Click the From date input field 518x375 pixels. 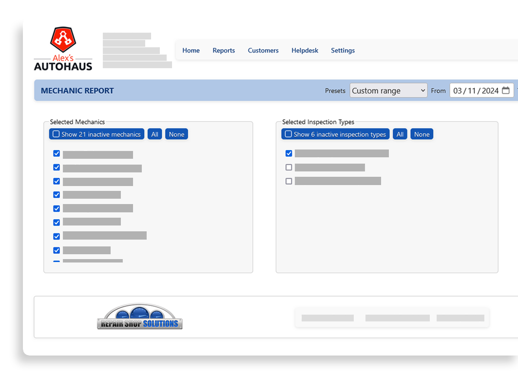pyautogui.click(x=475, y=90)
